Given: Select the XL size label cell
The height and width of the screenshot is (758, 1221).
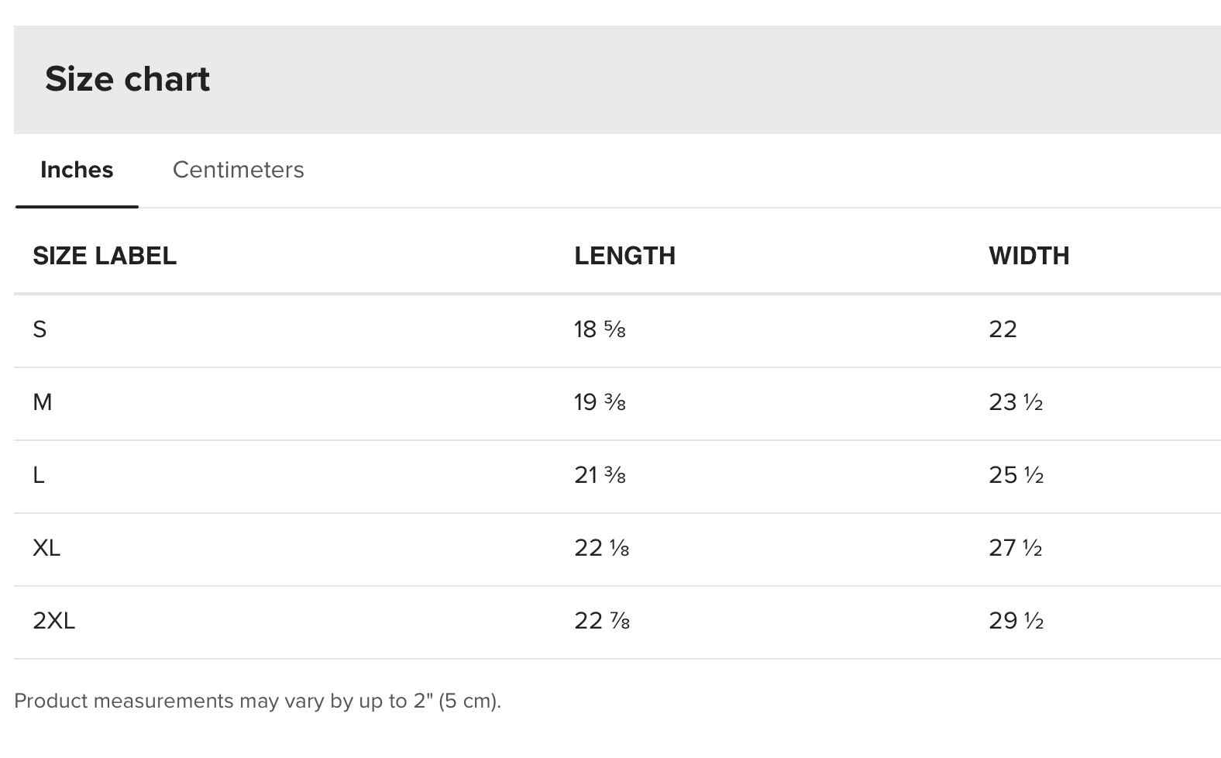Looking at the screenshot, I should [x=46, y=548].
